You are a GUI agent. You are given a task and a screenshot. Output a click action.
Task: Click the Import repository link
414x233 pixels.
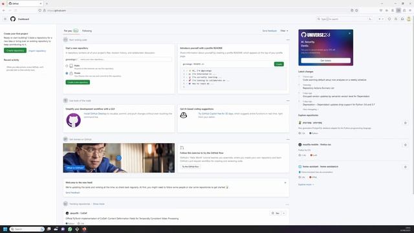point(38,50)
